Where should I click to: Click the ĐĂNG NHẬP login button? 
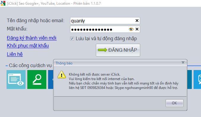(x=118, y=50)
